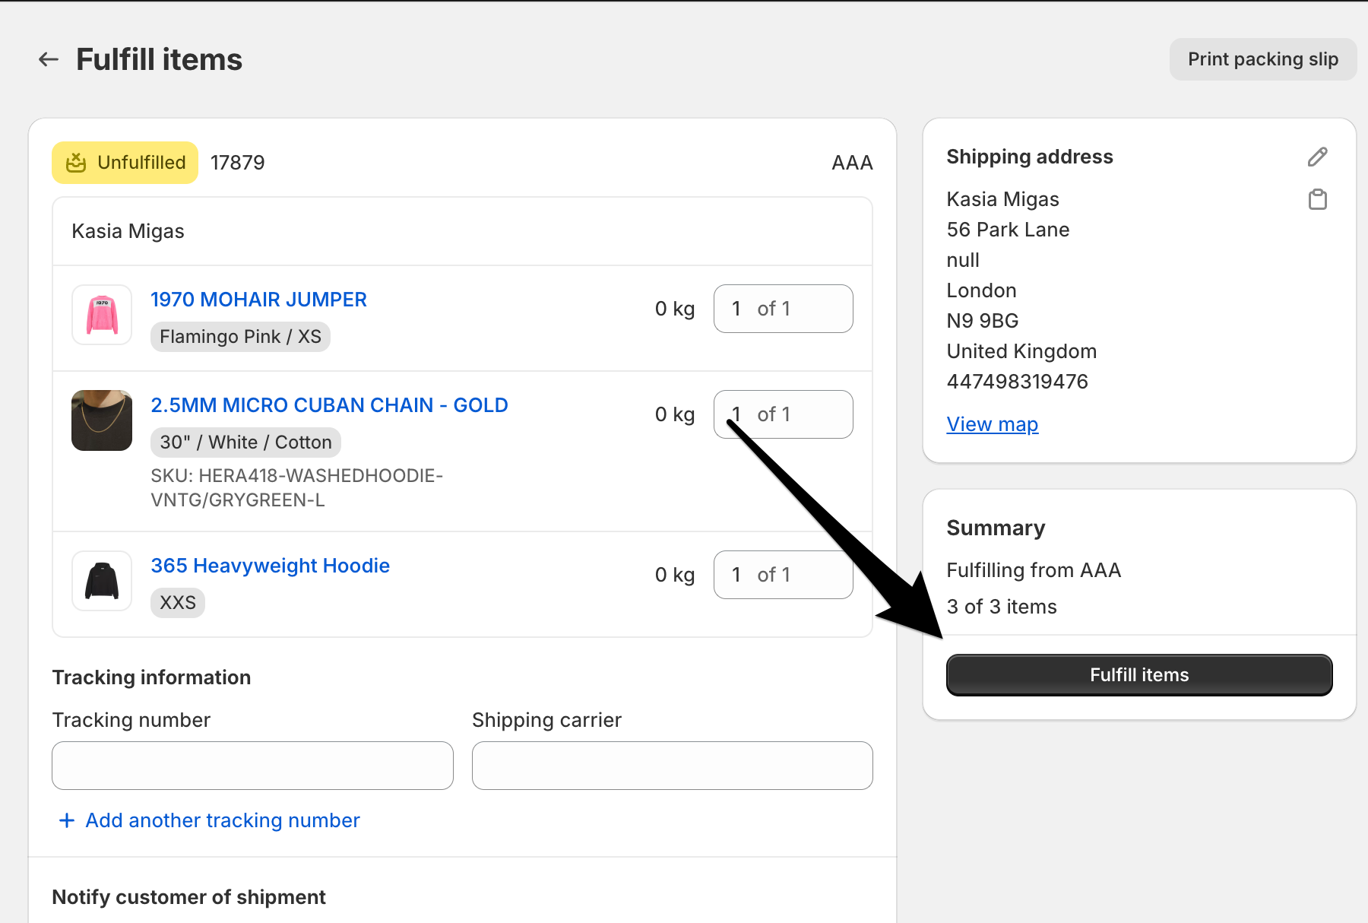Click customer name Kasia Migas in order card
The image size is (1368, 923).
point(128,231)
